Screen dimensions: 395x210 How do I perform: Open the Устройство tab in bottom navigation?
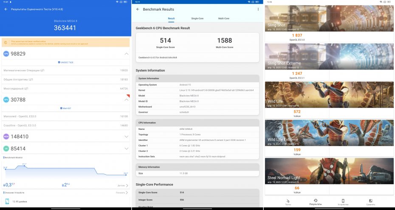(x=343, y=202)
